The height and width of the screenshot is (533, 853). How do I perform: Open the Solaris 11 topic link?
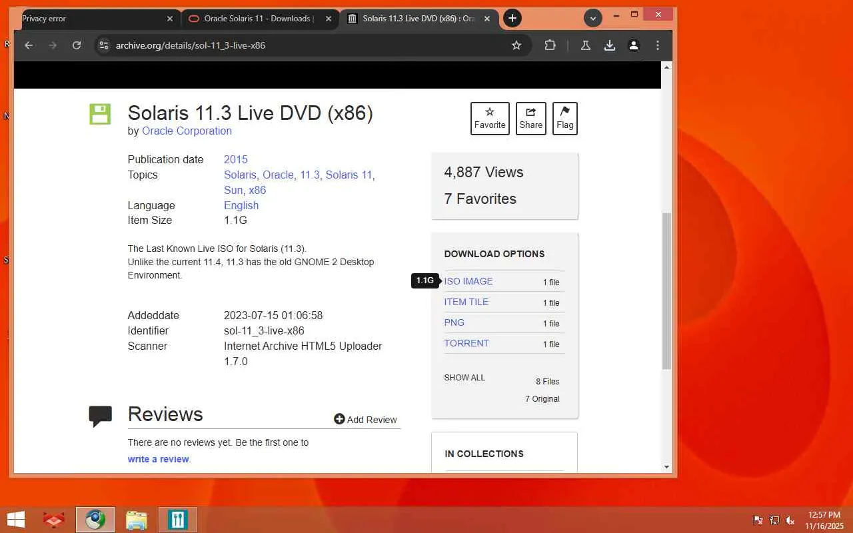[349, 175]
